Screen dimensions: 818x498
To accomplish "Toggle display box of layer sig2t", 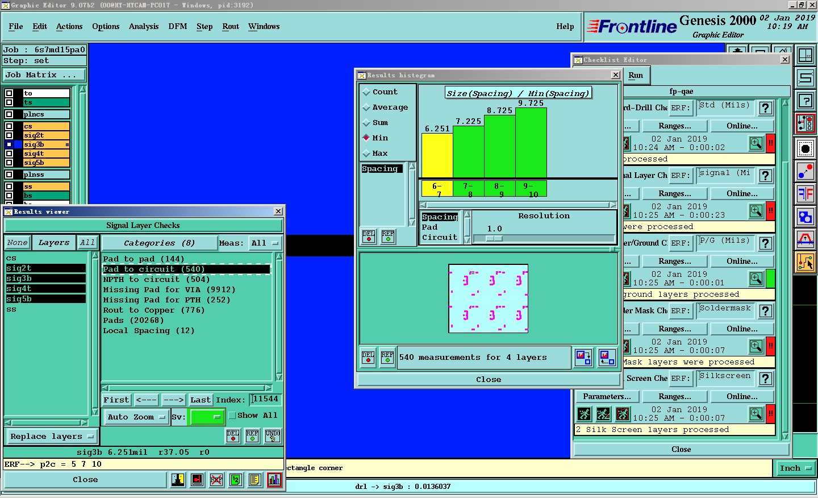I will [9, 135].
